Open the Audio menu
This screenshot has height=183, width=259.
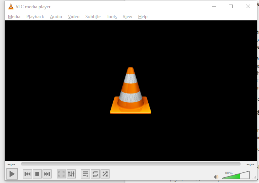(x=56, y=17)
